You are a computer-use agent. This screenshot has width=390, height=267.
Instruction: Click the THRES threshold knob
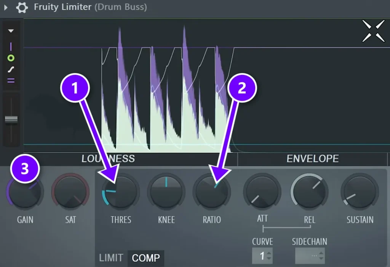pyautogui.click(x=121, y=191)
